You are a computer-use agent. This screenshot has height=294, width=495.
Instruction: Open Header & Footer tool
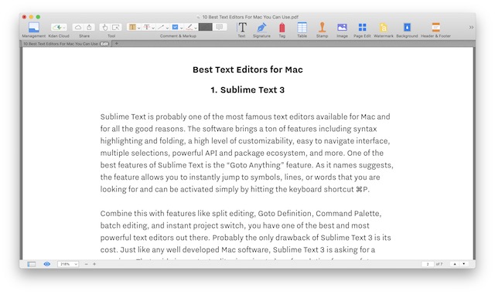(x=435, y=28)
